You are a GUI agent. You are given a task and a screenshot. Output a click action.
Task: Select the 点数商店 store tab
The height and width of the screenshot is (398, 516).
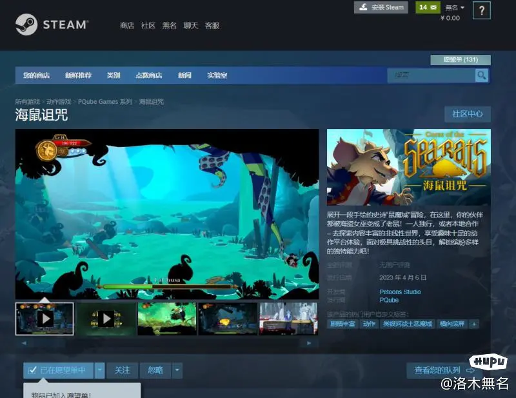pyautogui.click(x=149, y=75)
